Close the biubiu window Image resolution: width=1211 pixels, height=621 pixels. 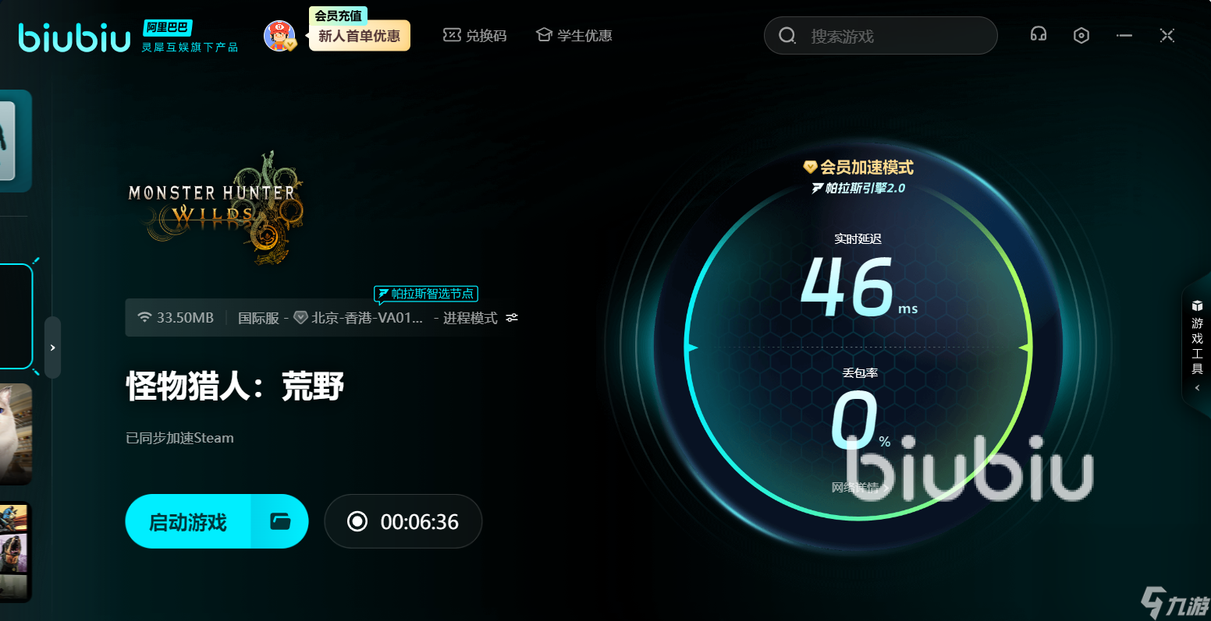click(1167, 35)
